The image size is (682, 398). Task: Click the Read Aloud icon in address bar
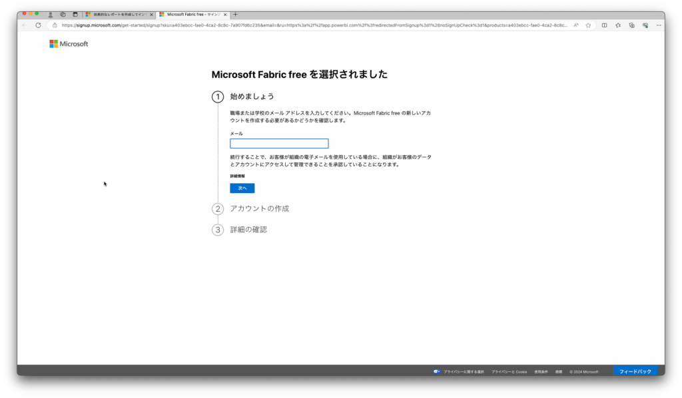(x=576, y=25)
